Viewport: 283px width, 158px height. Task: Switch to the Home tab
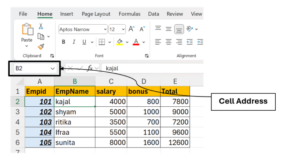pyautogui.click(x=45, y=14)
